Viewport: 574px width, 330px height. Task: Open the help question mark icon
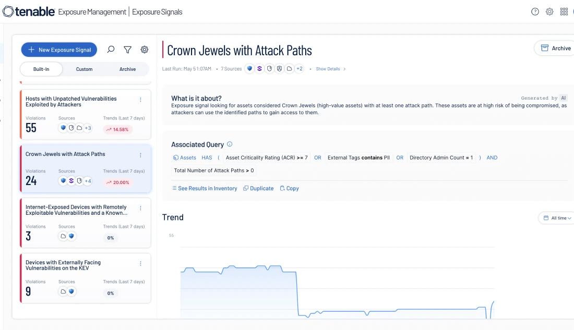click(535, 11)
